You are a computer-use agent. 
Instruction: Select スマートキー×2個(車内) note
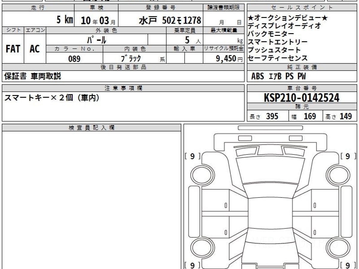(x=52, y=98)
